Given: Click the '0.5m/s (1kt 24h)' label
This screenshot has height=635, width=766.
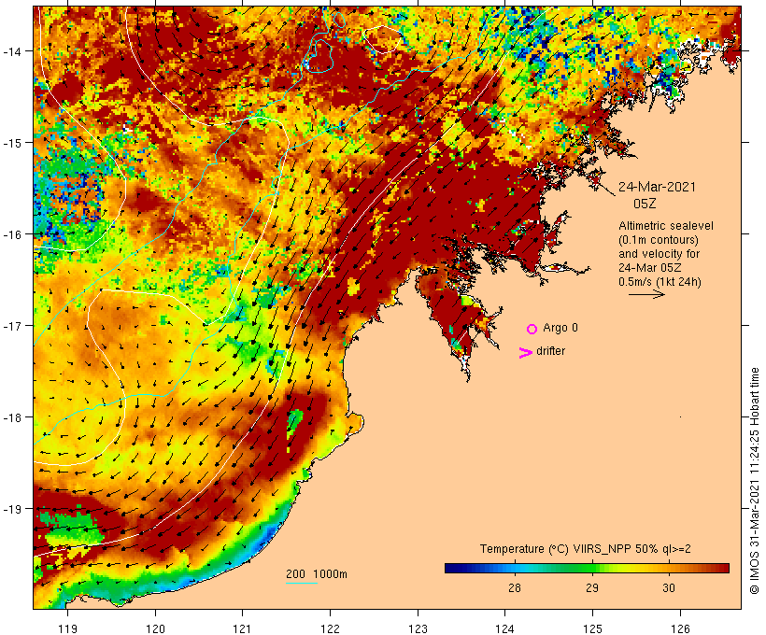Looking at the screenshot, I should (x=660, y=282).
